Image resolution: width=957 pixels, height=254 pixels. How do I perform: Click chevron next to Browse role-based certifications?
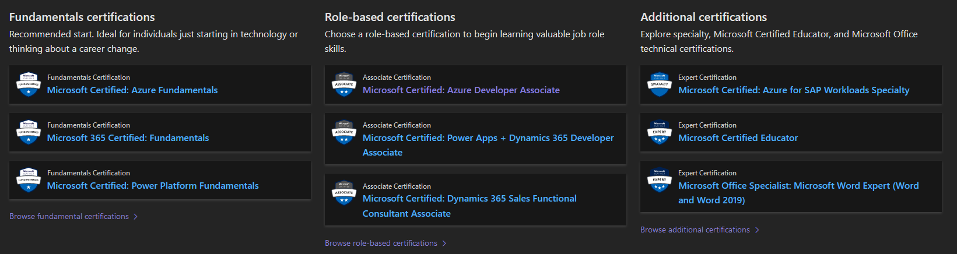coord(444,243)
